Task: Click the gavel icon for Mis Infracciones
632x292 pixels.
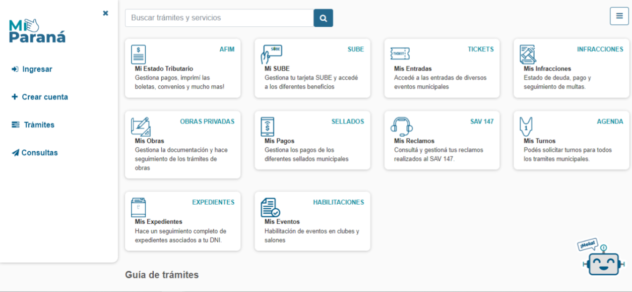Action: [x=528, y=54]
